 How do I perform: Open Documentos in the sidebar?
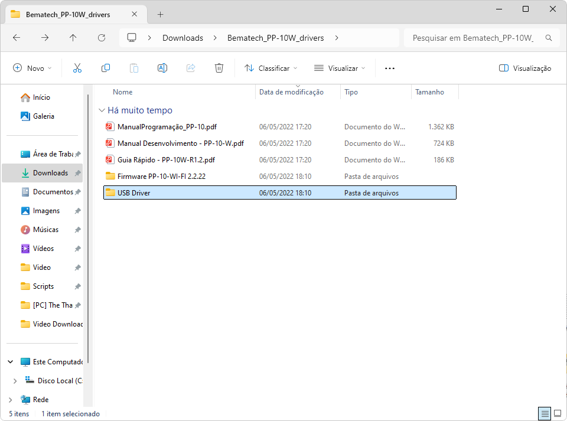(x=43, y=191)
